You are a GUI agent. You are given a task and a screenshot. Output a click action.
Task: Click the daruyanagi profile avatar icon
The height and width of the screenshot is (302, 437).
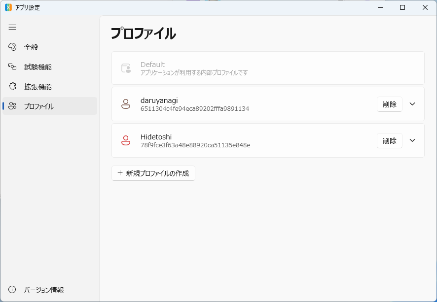[x=126, y=104]
